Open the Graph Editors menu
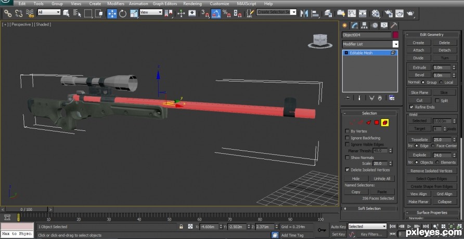The image size is (464, 239). [165, 4]
